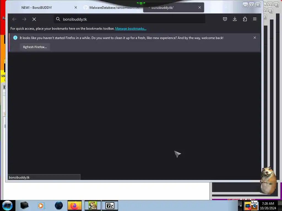The width and height of the screenshot is (282, 211).
Task: Open the Sandboxie squirrel taskbar button
Action: click(x=93, y=206)
